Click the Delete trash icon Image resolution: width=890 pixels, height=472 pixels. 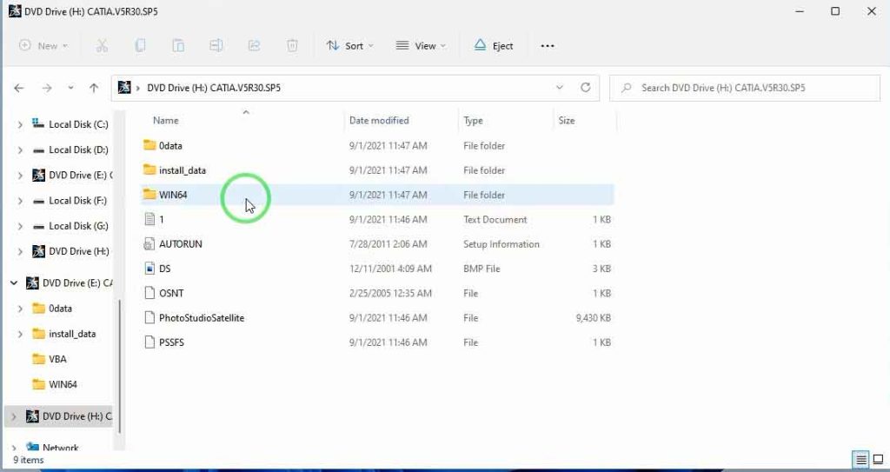tap(293, 46)
